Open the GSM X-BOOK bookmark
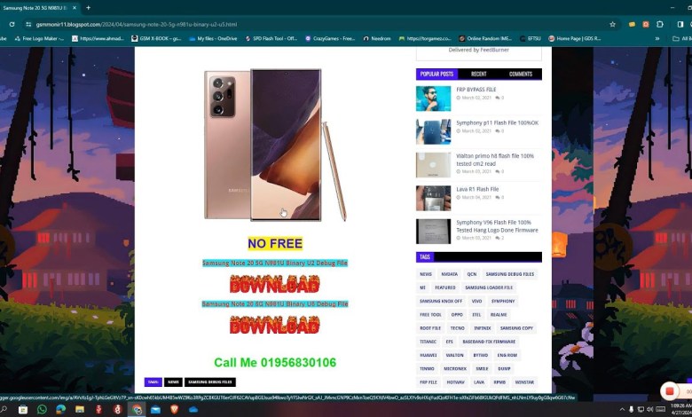The image size is (692, 417). [x=156, y=38]
